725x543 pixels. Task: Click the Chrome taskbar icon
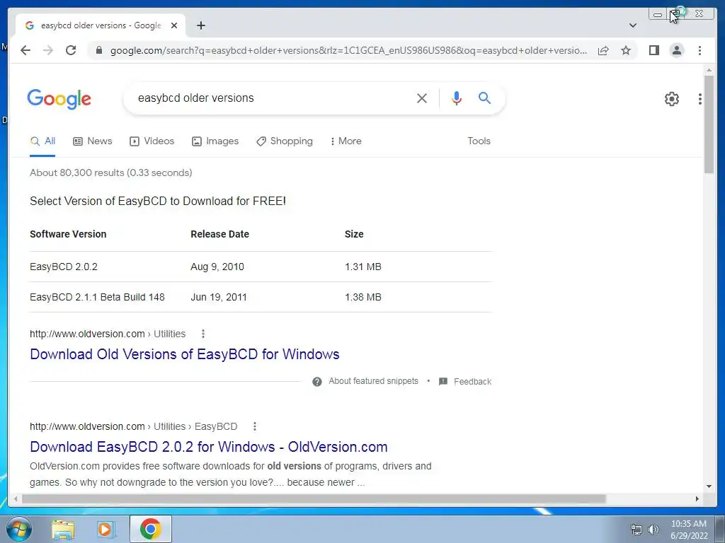(151, 529)
